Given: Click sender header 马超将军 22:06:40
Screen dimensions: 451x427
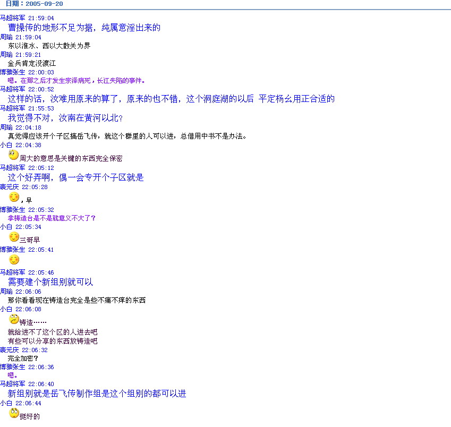Looking at the screenshot, I should 27,384.
